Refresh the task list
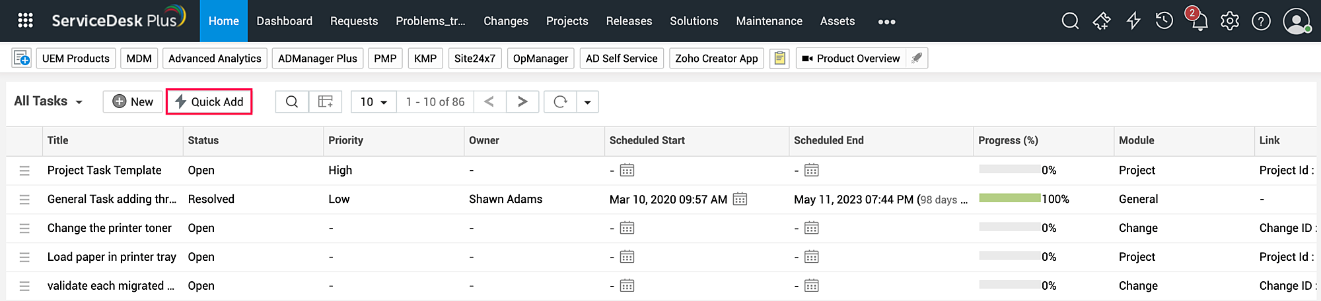1321x301 pixels. 560,101
